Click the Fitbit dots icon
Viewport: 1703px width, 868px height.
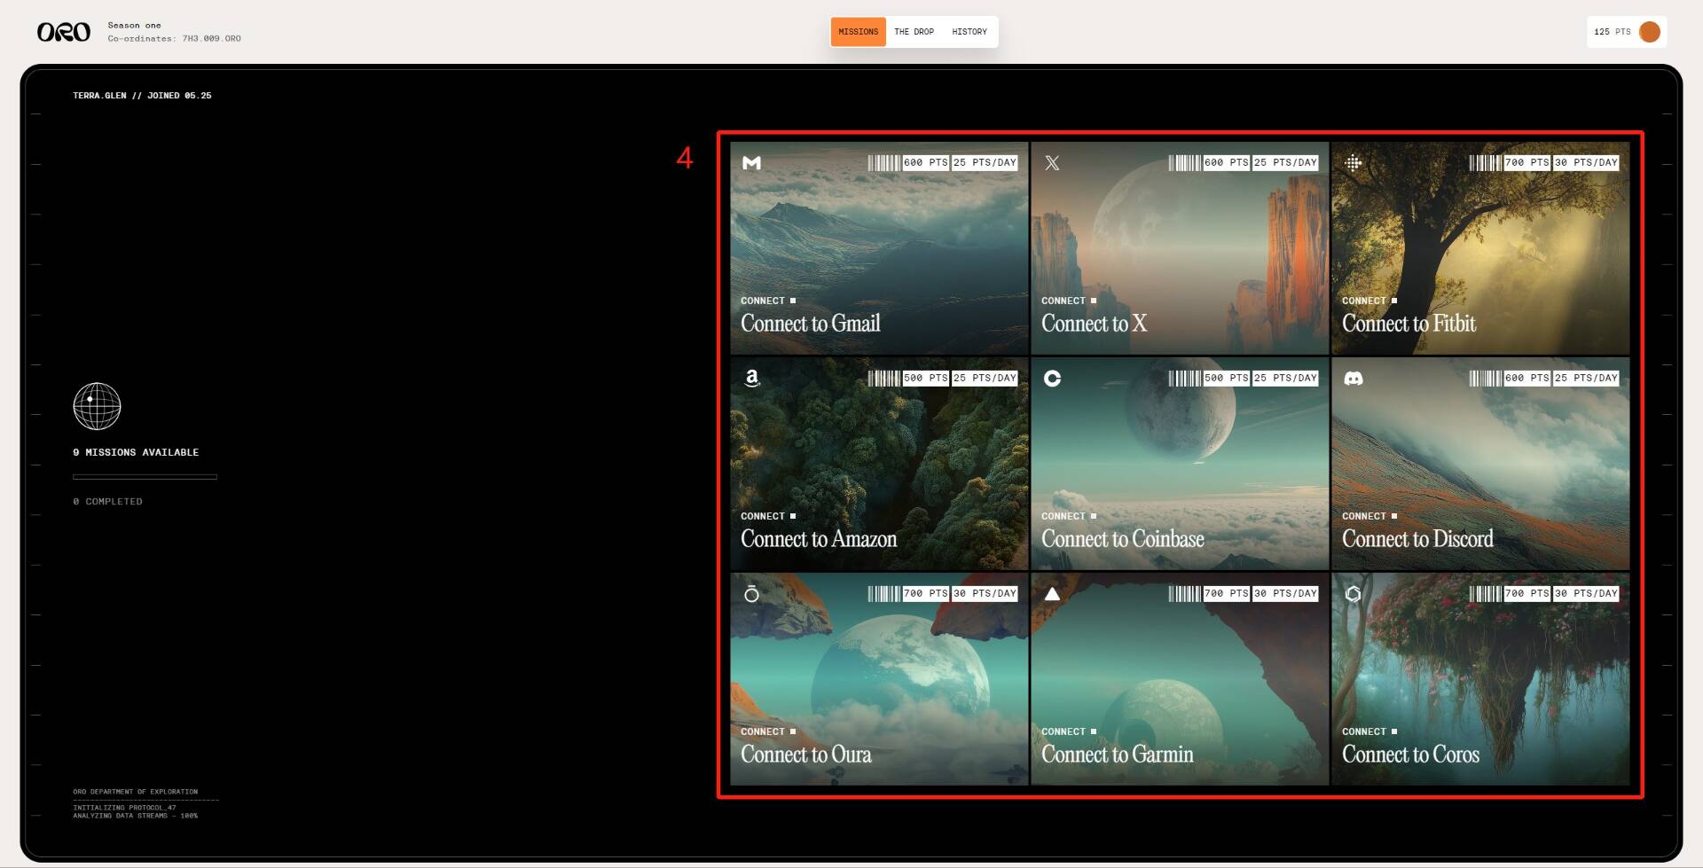tap(1353, 163)
